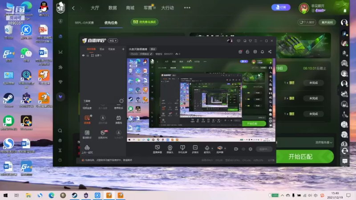Edit the CSGO category with pencil icon
This screenshot has width=356, height=200.
(151, 54)
